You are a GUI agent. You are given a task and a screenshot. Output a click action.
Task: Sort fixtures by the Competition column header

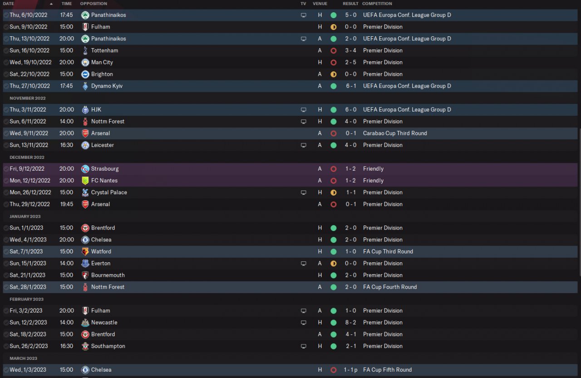377,4
